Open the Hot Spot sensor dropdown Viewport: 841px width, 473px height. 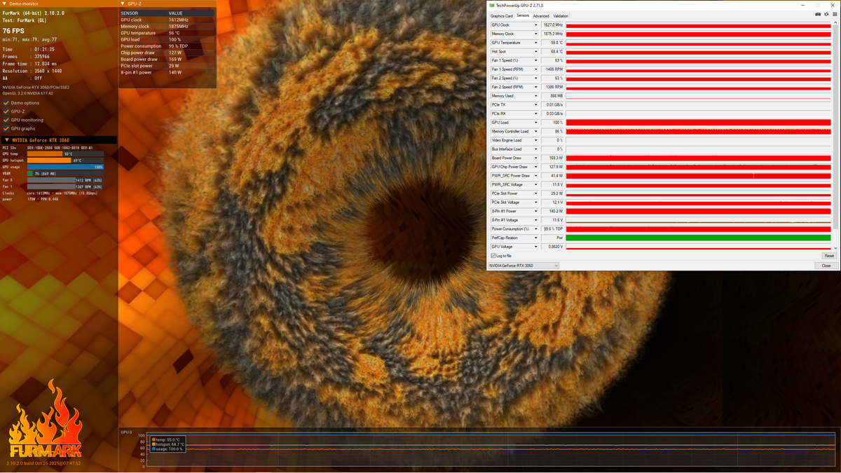[536, 51]
